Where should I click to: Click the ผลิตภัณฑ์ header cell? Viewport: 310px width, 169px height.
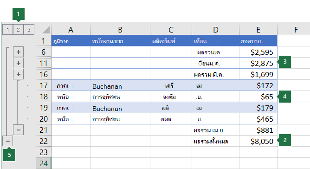pyautogui.click(x=171, y=41)
